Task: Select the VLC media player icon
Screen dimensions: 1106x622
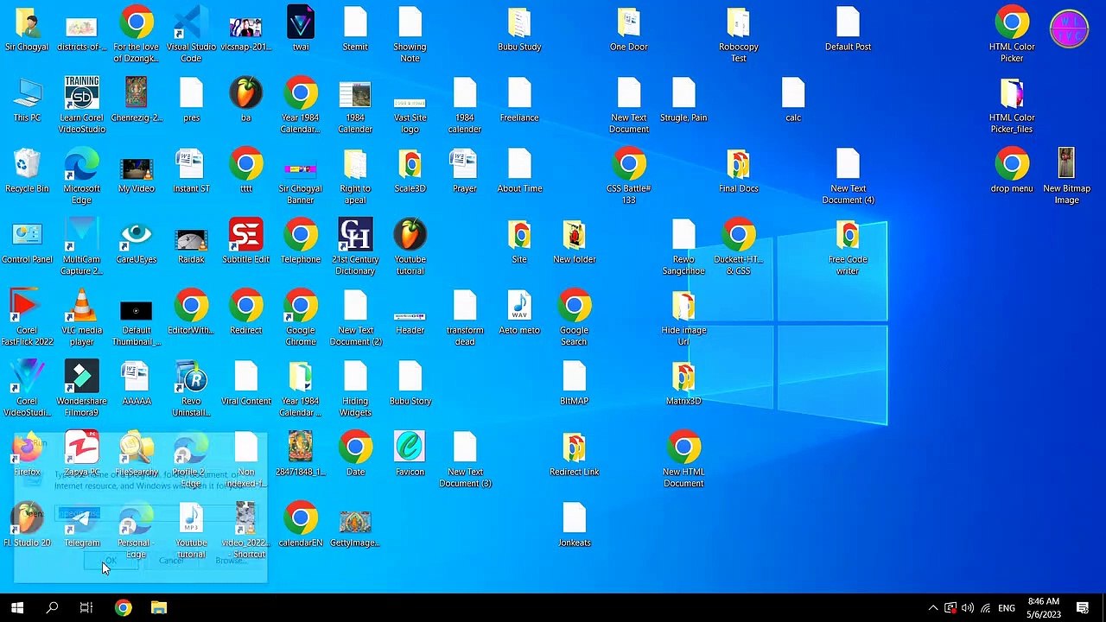Action: [x=81, y=318]
